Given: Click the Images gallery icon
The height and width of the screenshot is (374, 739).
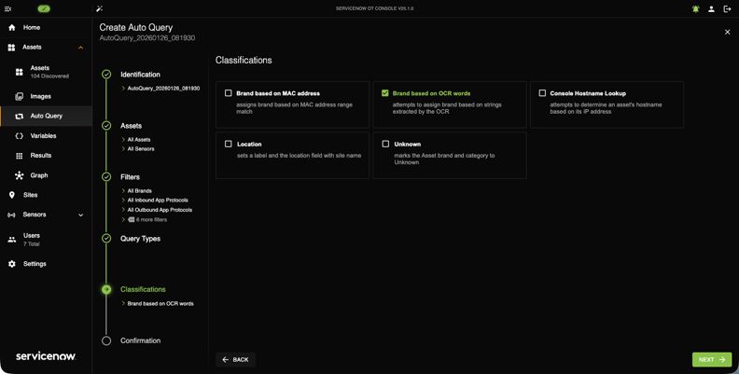Looking at the screenshot, I should point(20,97).
